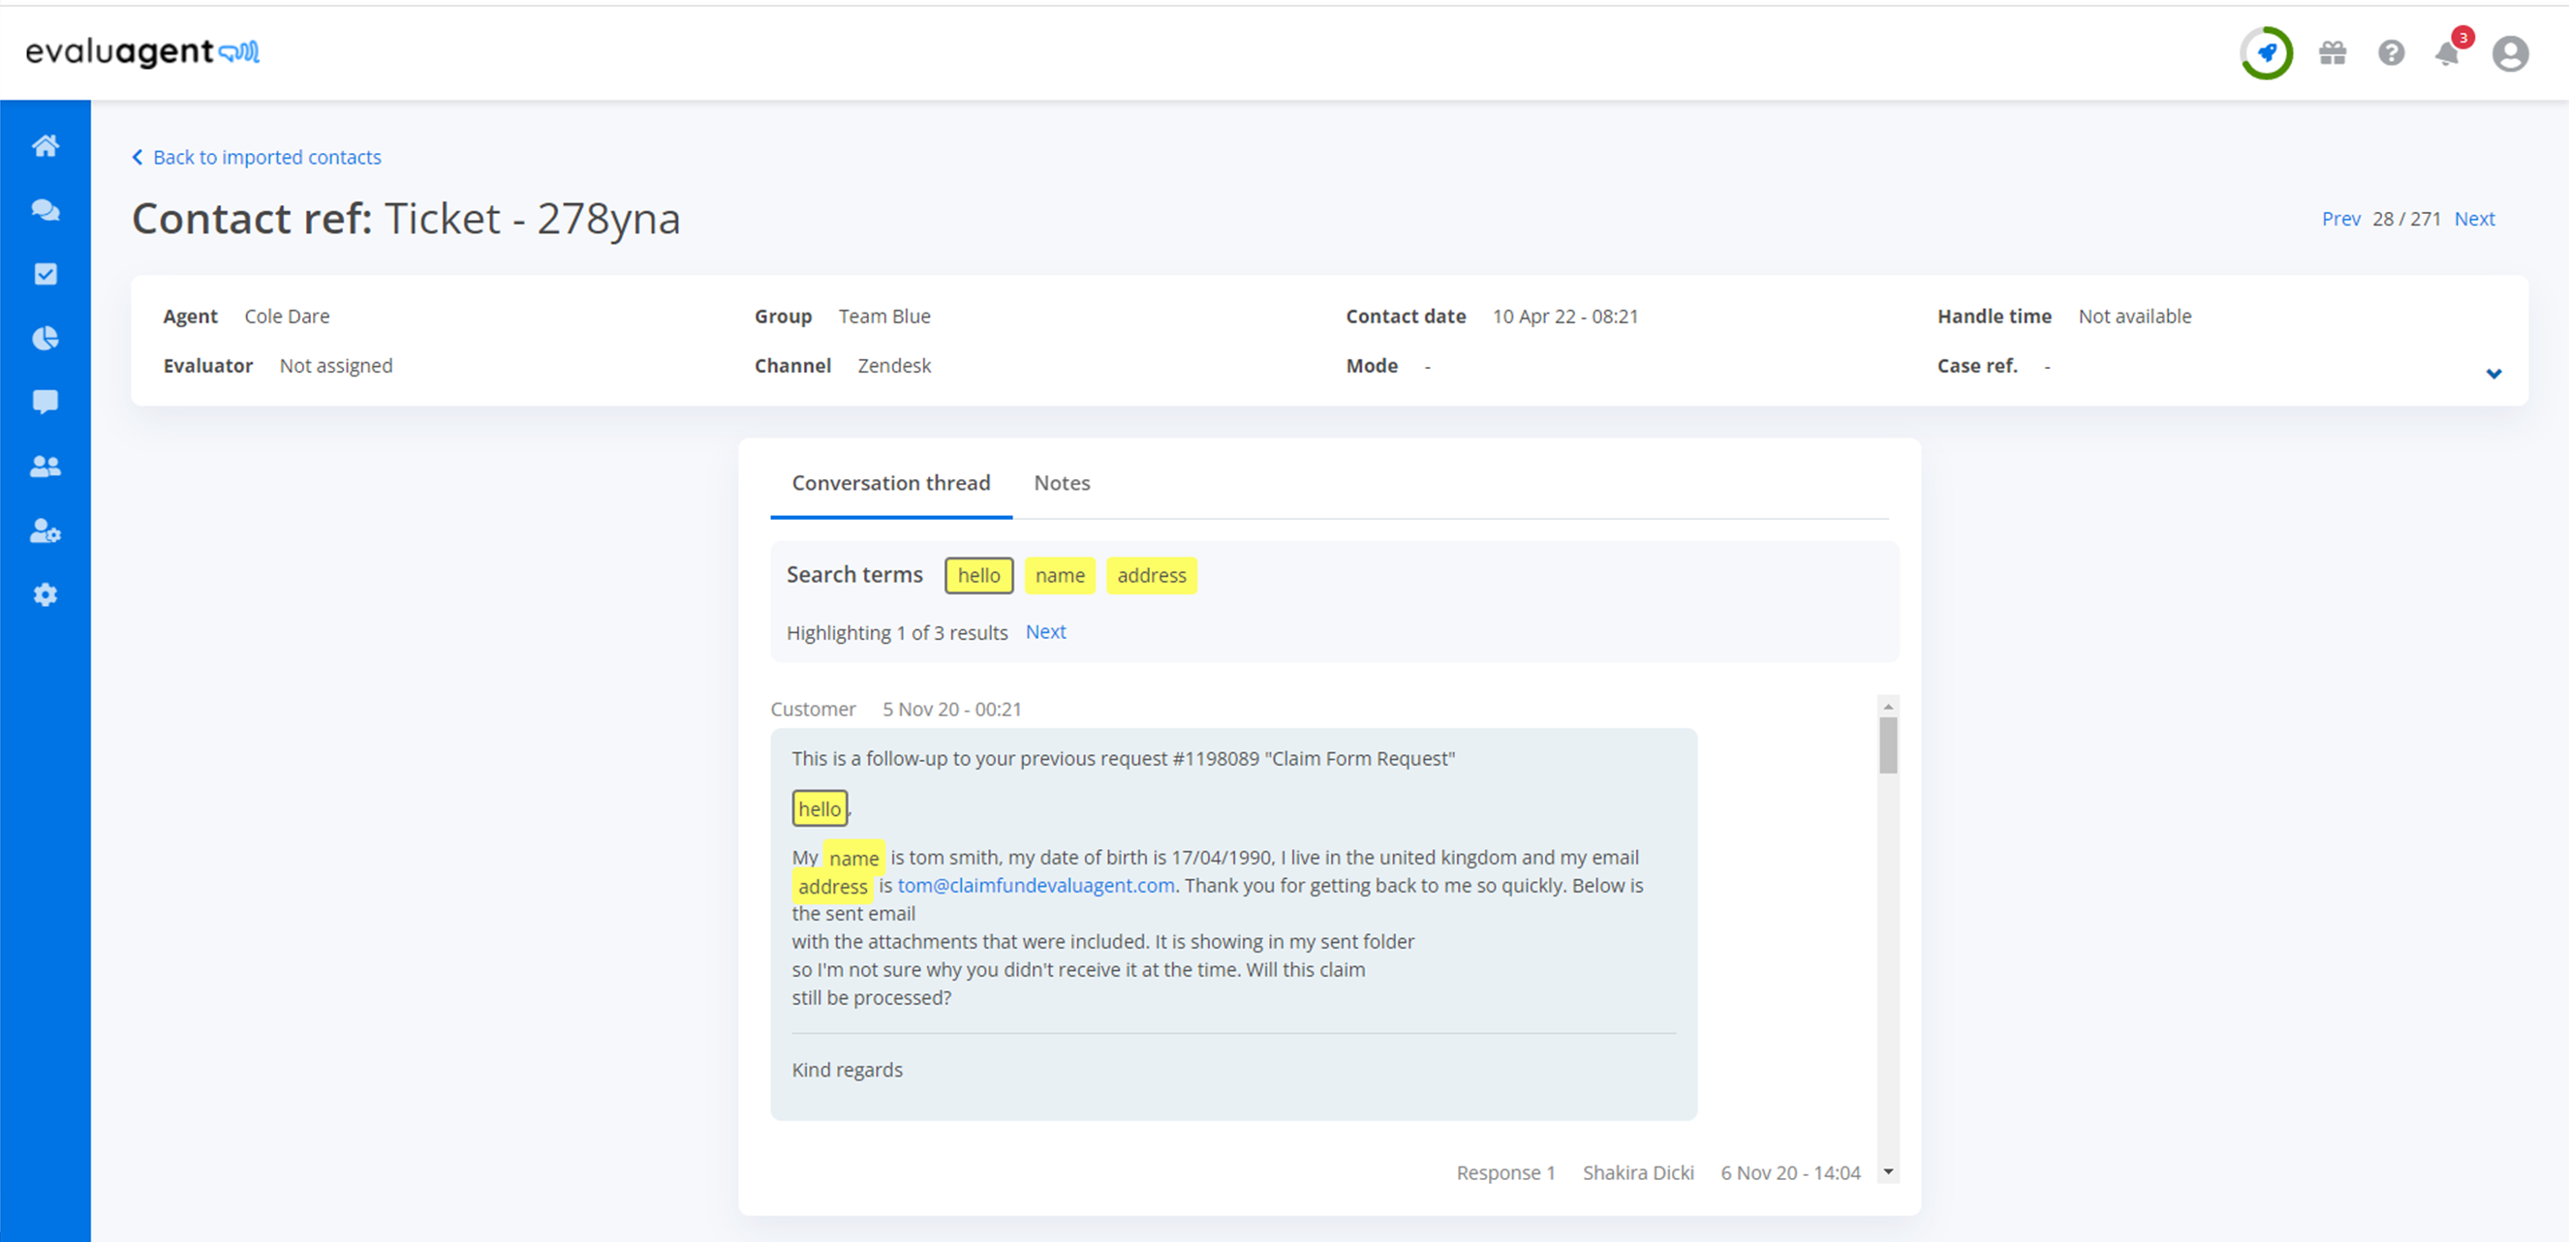Click the highlighted 'name' in message
The image size is (2569, 1242).
click(x=853, y=858)
